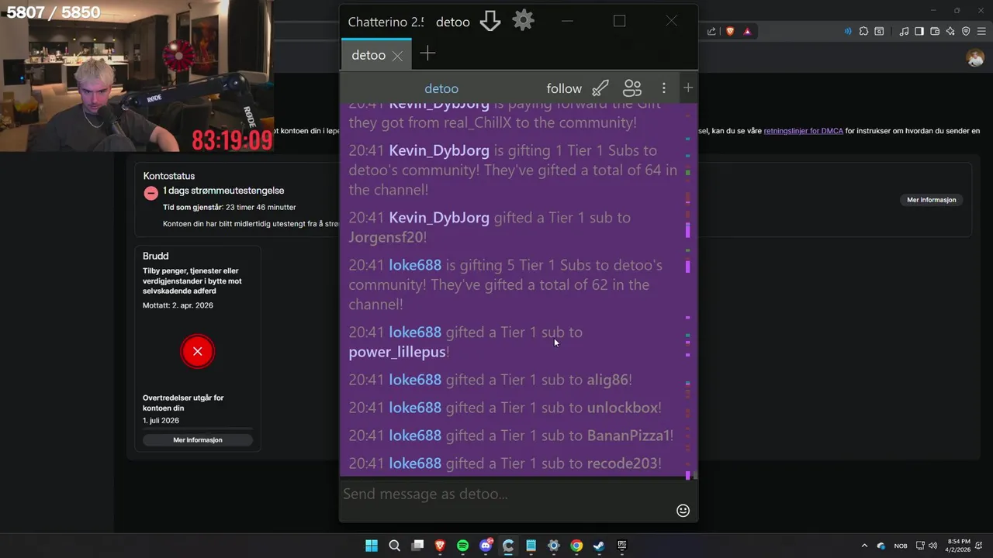Open Google Chrome from the taskbar
Screen dimensions: 993x558
[576, 546]
